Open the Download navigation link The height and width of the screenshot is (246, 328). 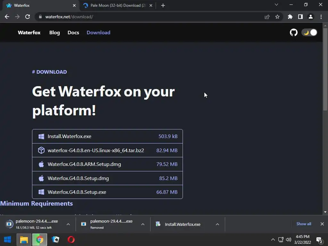point(99,33)
